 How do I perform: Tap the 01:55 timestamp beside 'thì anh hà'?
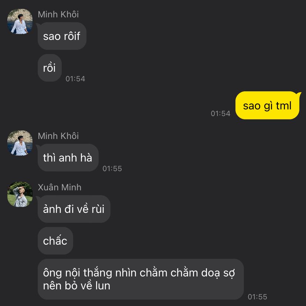coord(112,169)
